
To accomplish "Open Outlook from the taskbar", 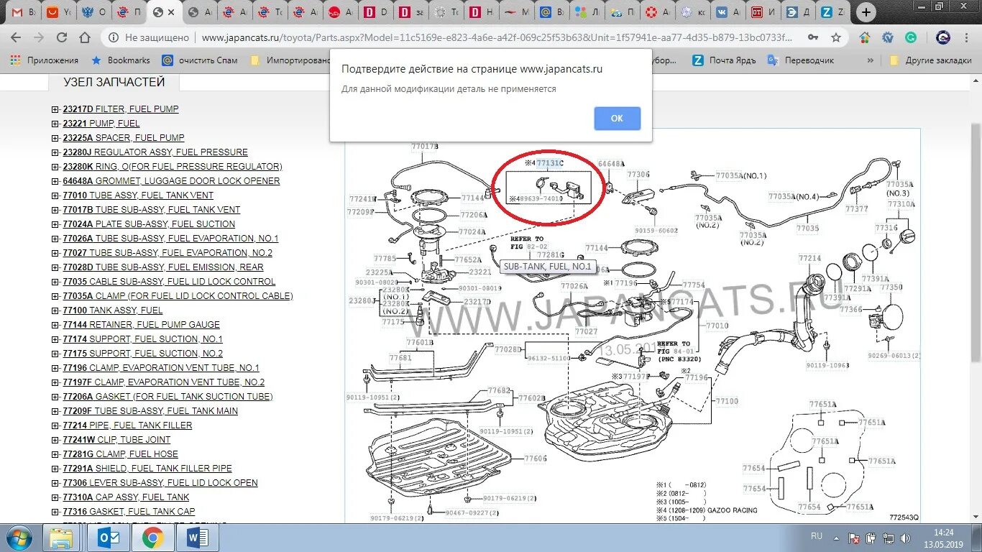I will tap(109, 538).
